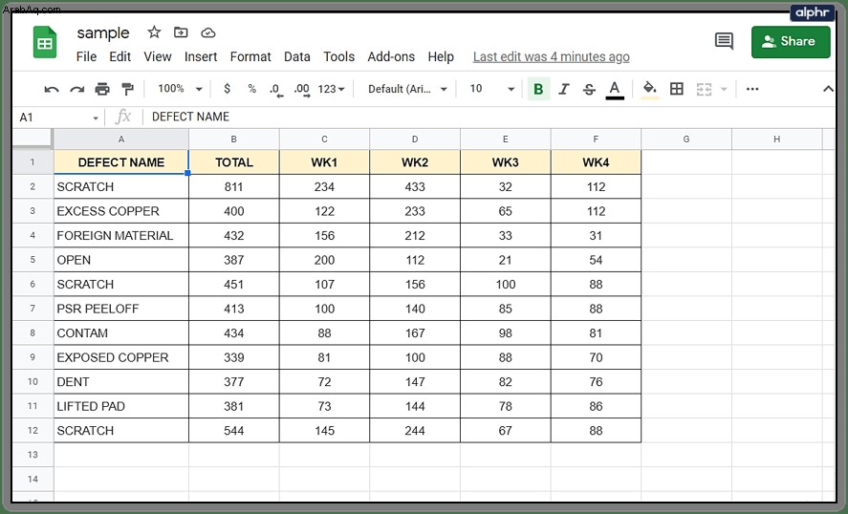Open text color picker
The height and width of the screenshot is (514, 848).
point(615,90)
